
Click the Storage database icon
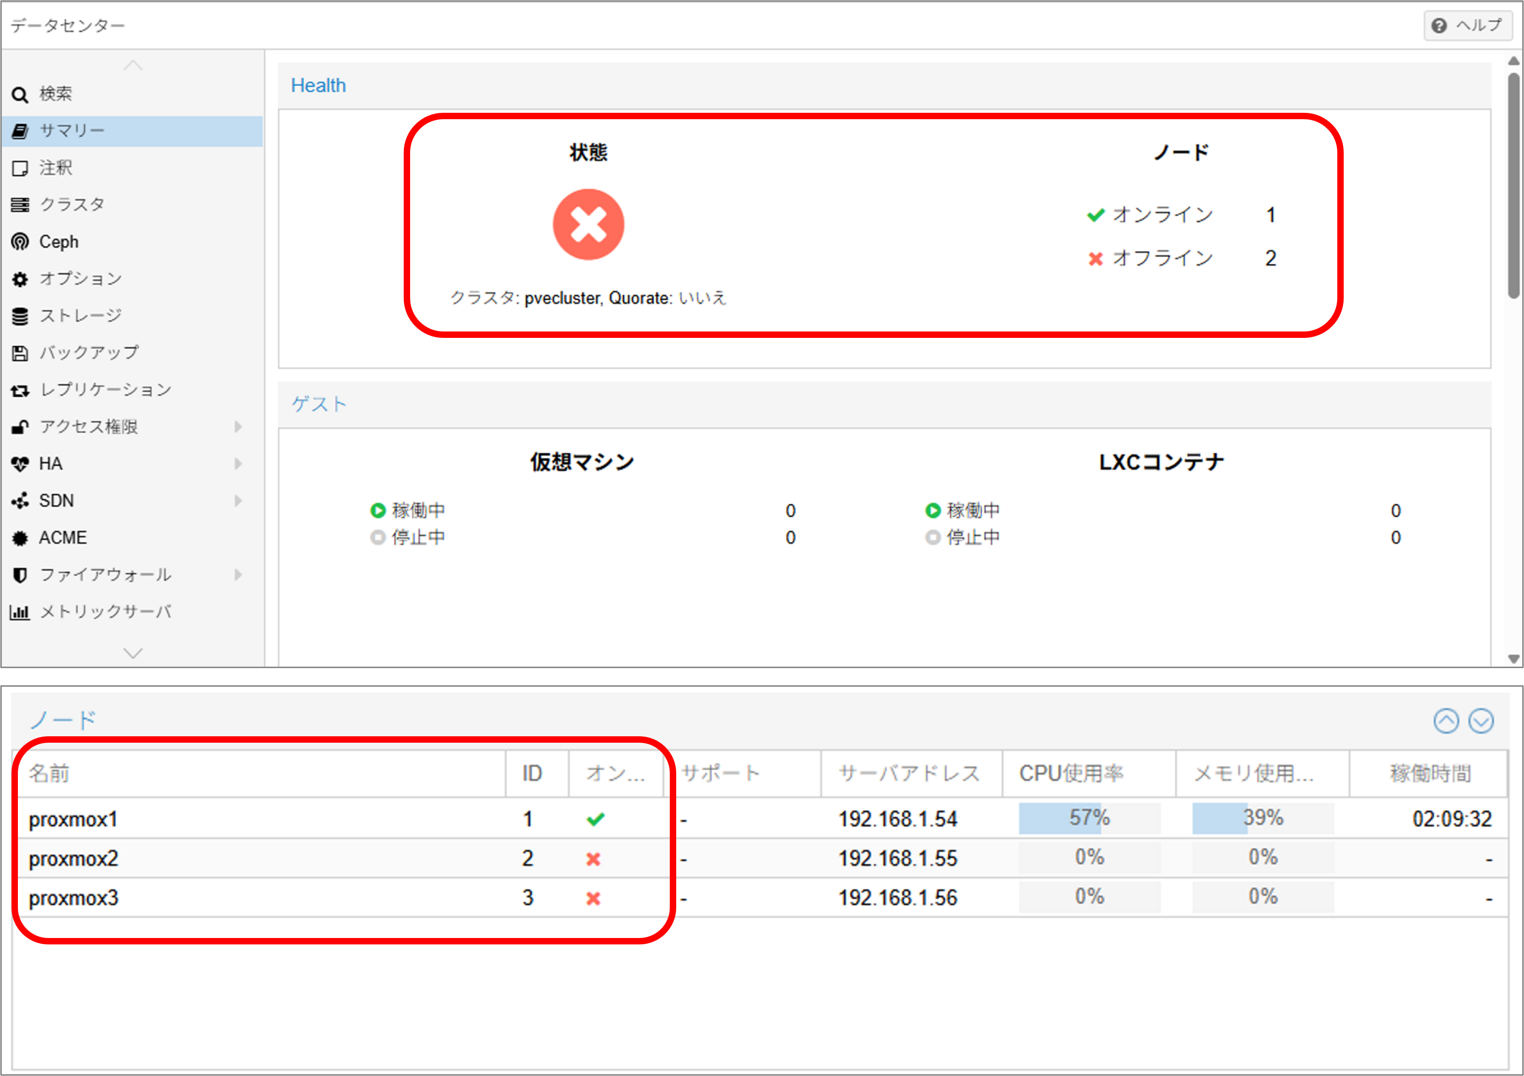(20, 316)
